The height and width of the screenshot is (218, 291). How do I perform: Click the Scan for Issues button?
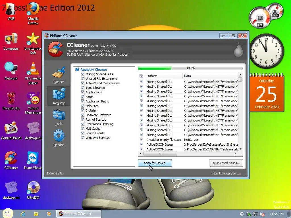tap(155, 163)
